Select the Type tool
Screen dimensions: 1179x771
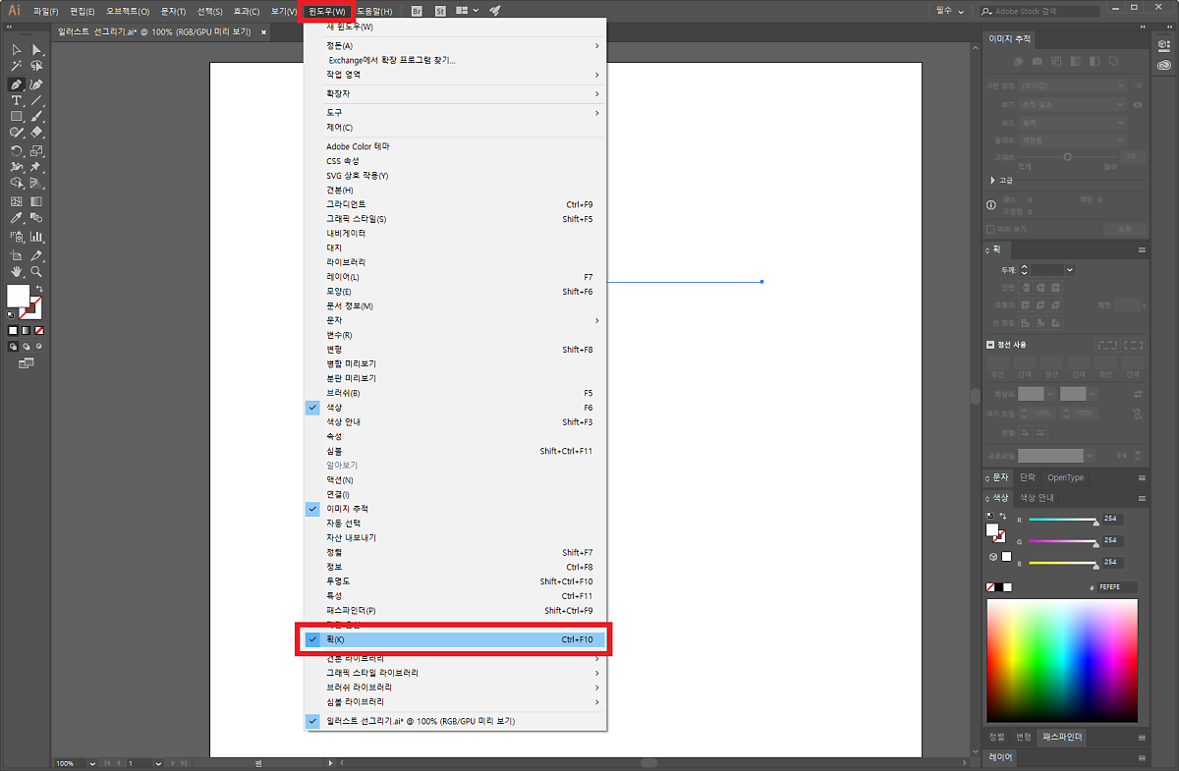click(x=17, y=100)
